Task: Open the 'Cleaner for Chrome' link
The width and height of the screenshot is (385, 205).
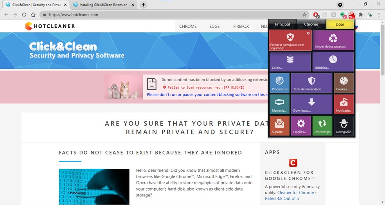Action: pyautogui.click(x=296, y=193)
